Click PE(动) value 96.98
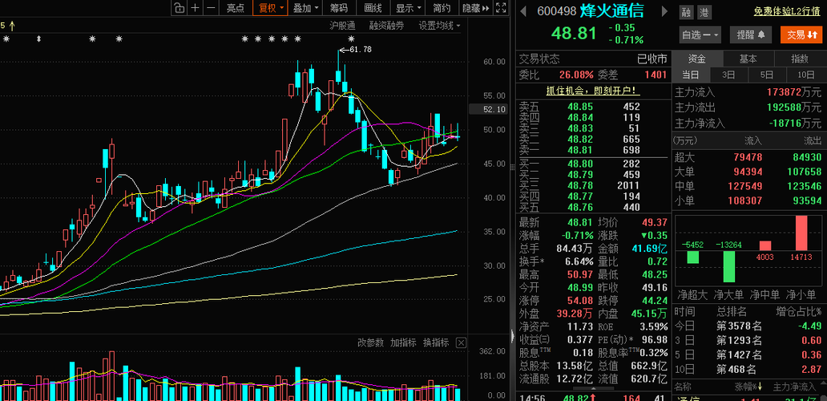The height and width of the screenshot is (401, 827). point(655,340)
